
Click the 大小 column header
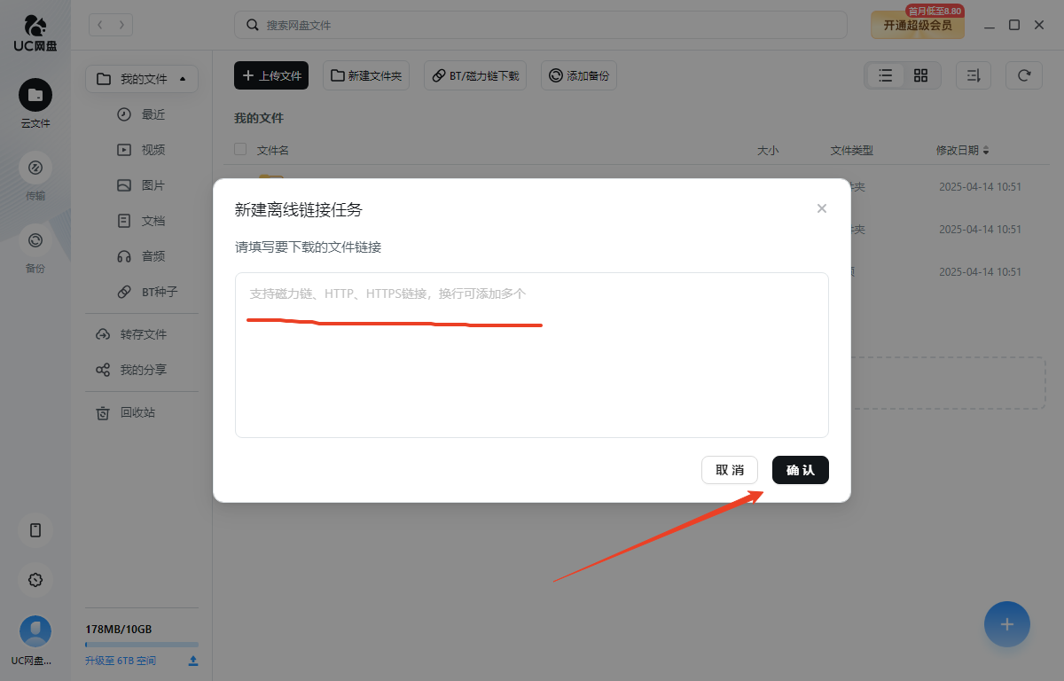pyautogui.click(x=768, y=151)
